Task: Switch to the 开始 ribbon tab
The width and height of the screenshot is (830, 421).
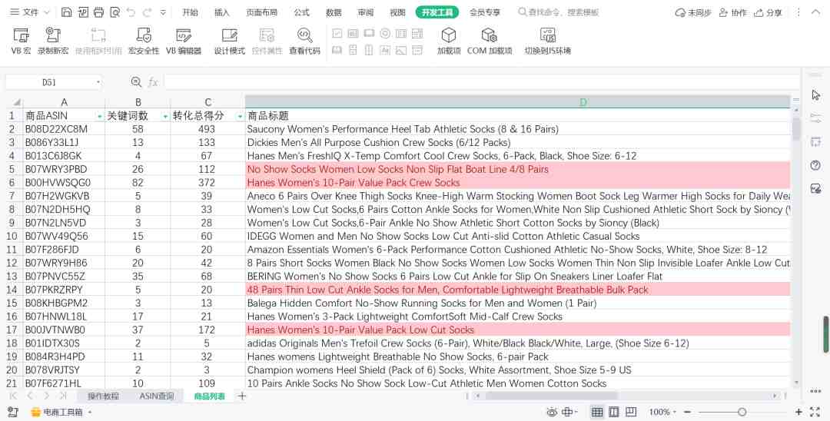Action: click(x=190, y=12)
